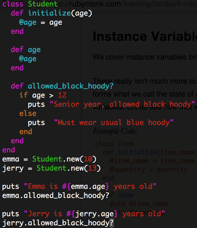The width and height of the screenshot is (197, 228).
Task: Click 'Example Code:' label in background page
Action: [115, 131]
